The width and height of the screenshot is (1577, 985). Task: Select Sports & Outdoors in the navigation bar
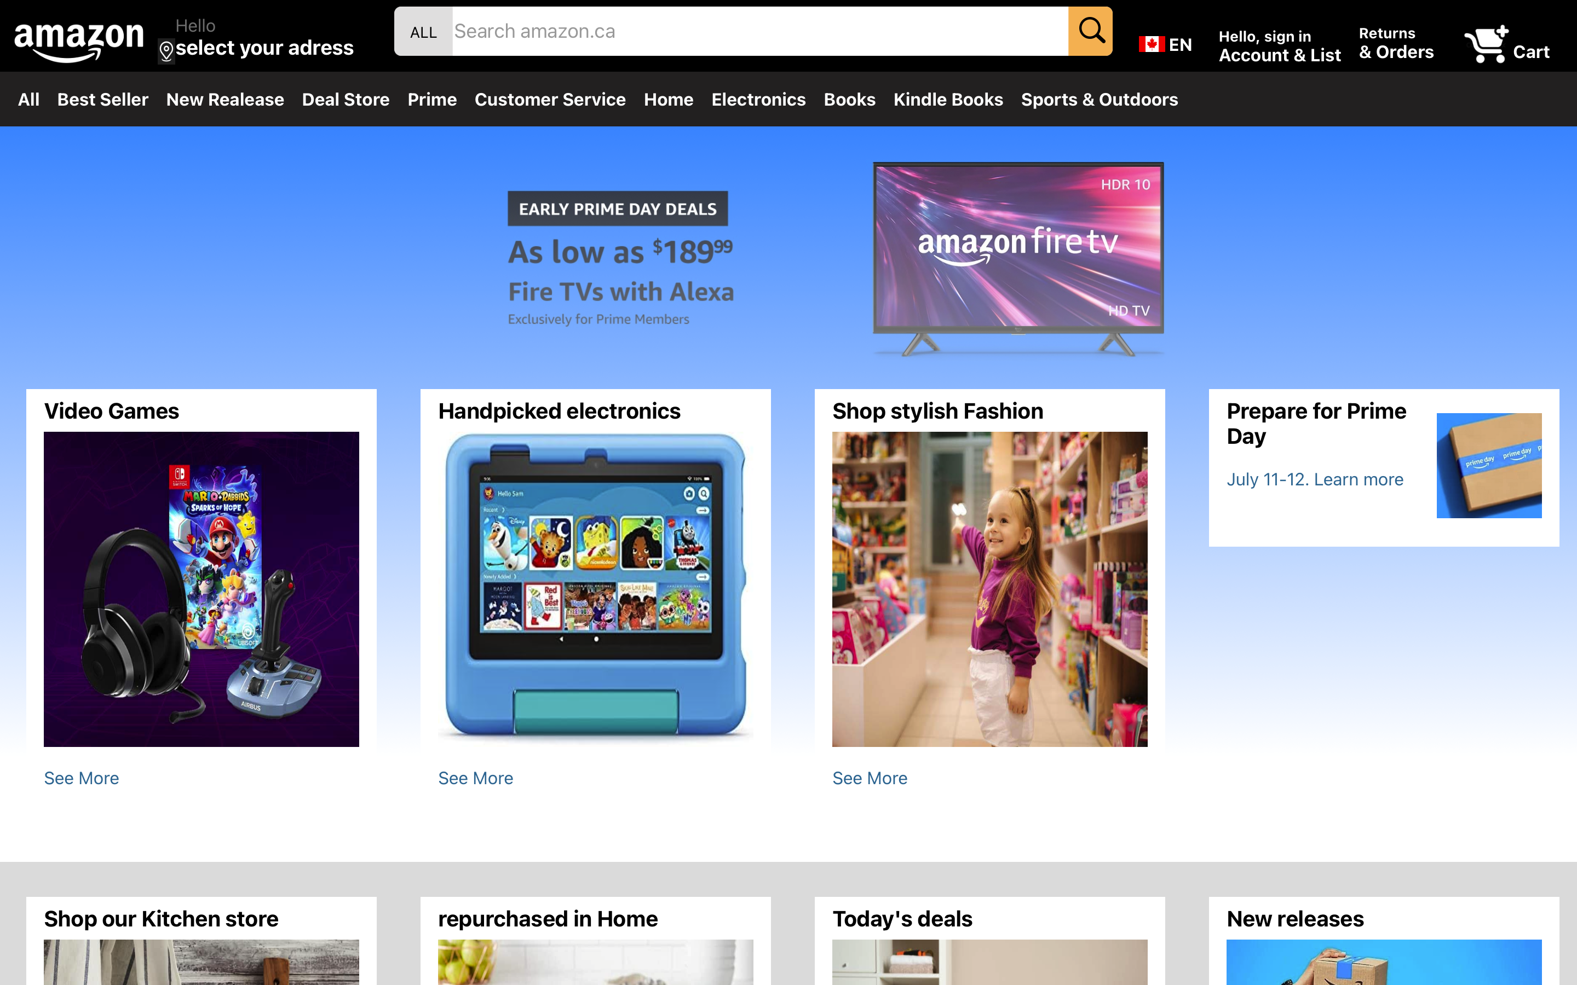point(1100,99)
